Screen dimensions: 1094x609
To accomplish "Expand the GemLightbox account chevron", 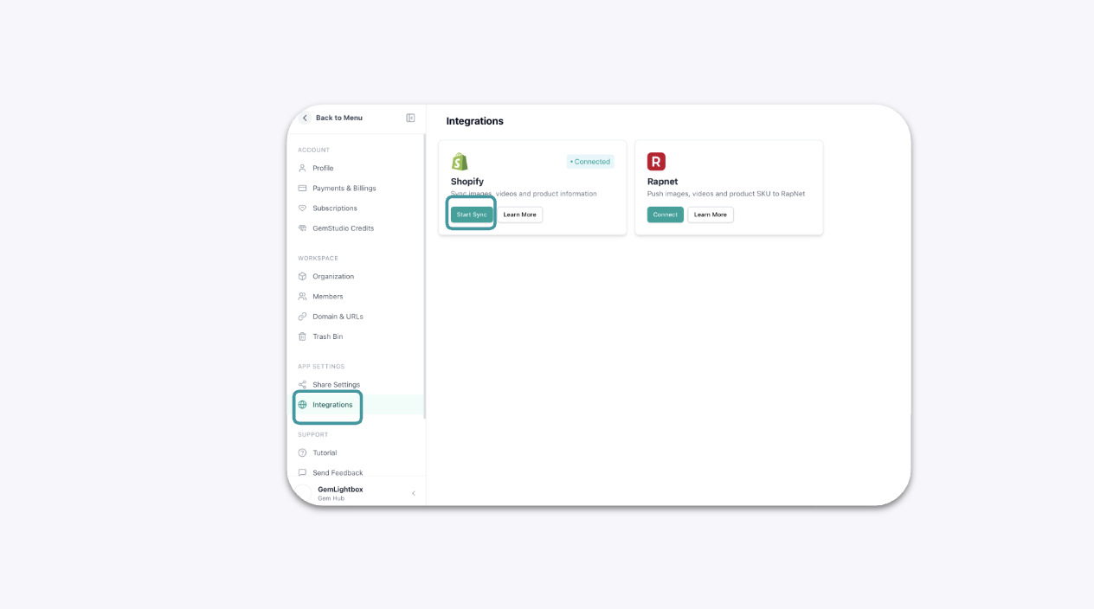I will [x=414, y=493].
